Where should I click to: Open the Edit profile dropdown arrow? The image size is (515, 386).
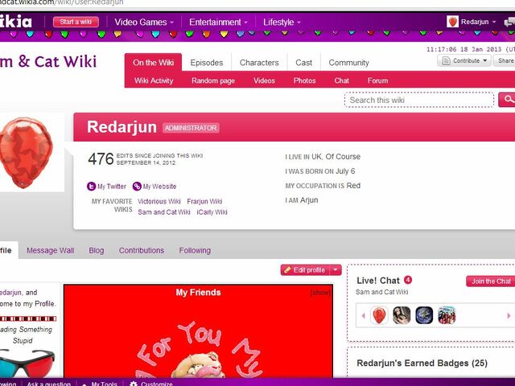pyautogui.click(x=336, y=270)
